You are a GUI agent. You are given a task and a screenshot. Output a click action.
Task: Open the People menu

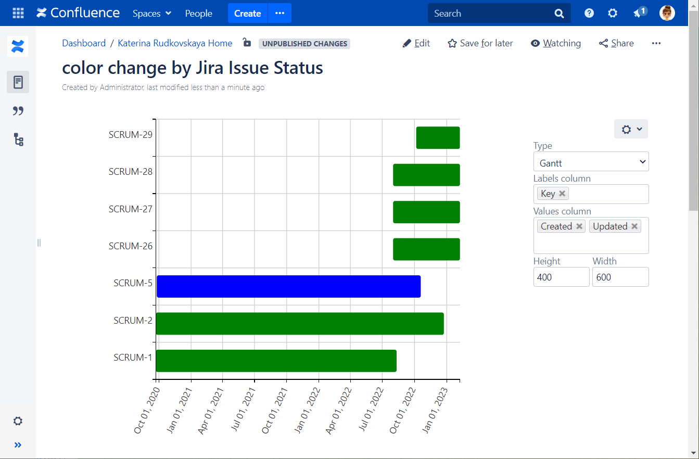pos(198,13)
